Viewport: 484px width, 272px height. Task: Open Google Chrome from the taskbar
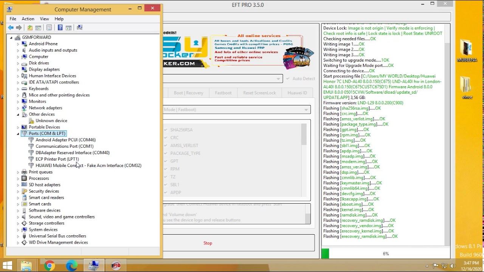click(49, 266)
